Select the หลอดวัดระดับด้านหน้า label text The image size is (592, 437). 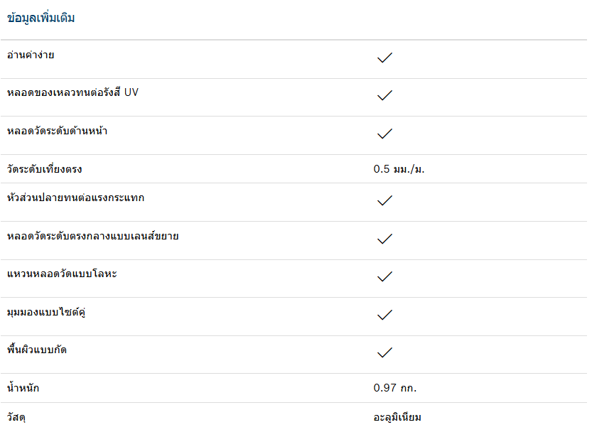coord(58,131)
